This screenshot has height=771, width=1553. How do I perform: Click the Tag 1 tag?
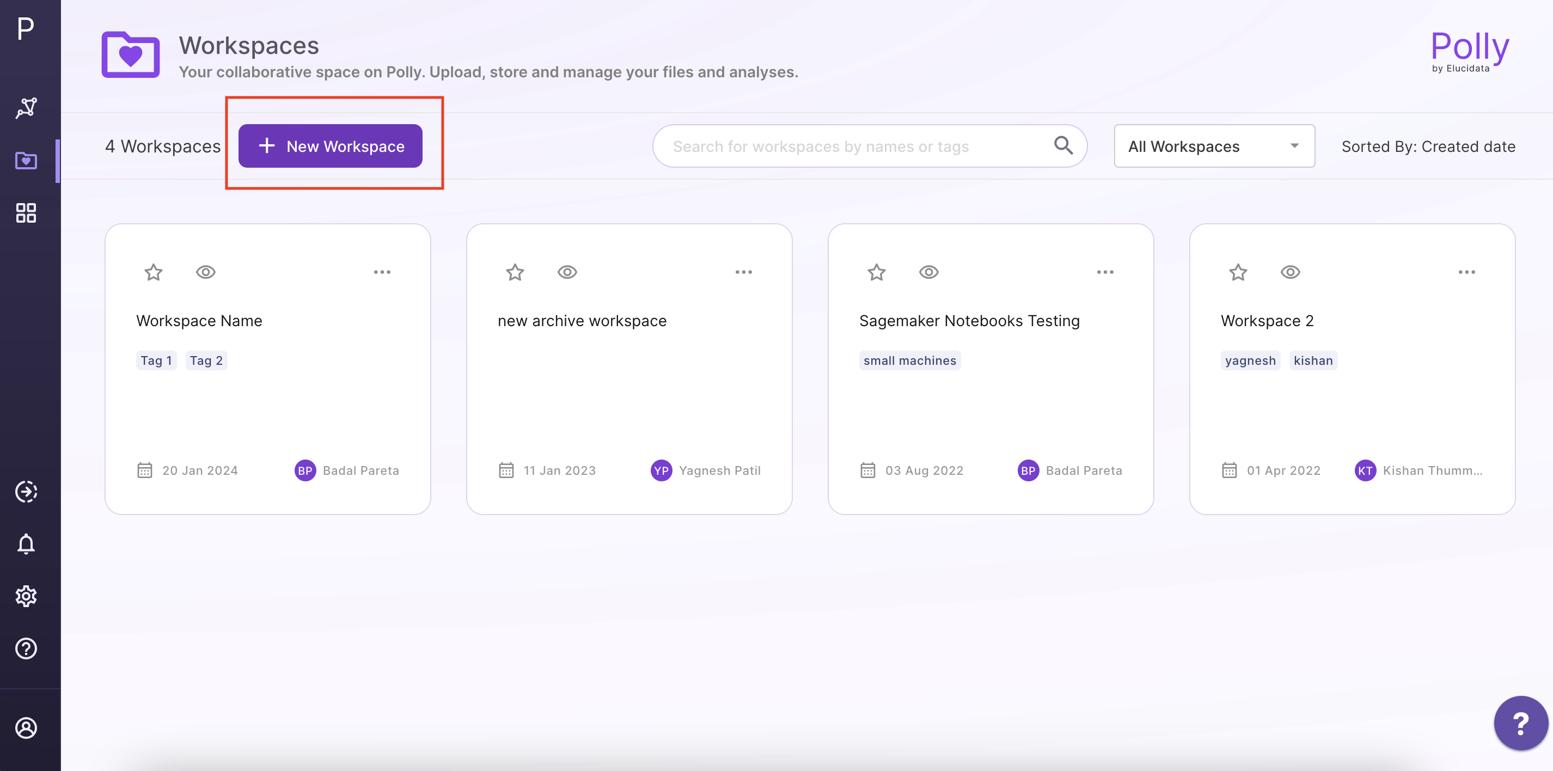(x=156, y=360)
